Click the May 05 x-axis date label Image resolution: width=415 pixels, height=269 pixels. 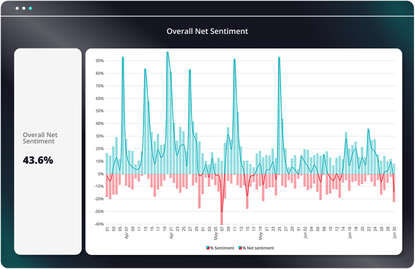point(216,234)
